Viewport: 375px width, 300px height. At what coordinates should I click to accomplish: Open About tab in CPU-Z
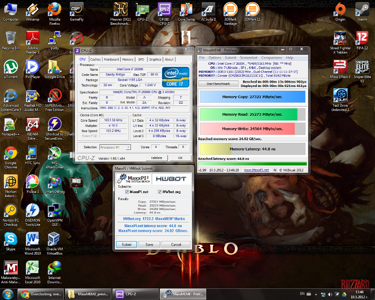pos(169,59)
